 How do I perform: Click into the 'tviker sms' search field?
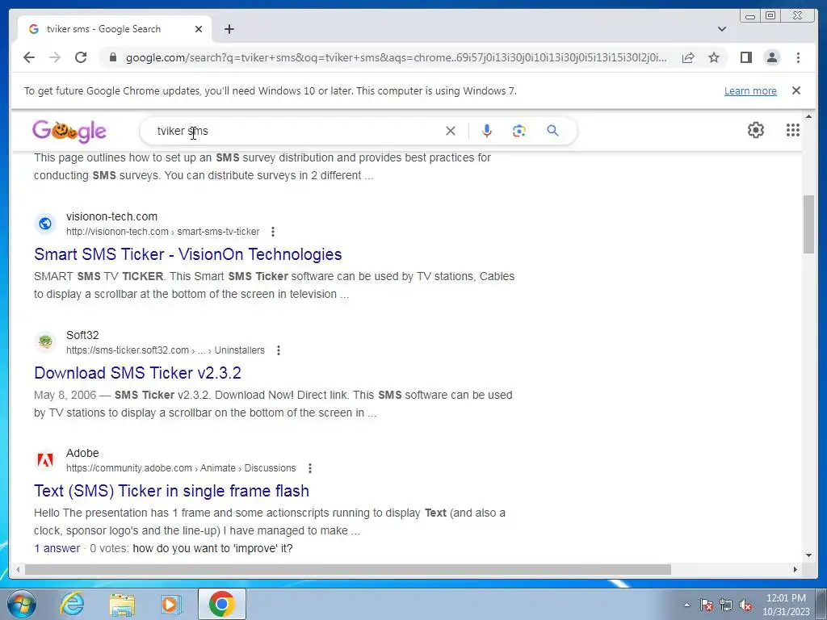[x=296, y=131]
